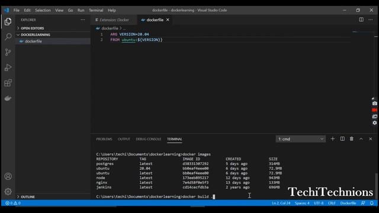Click nginx row in docker images output
Screen dimensions: 379x213
[188, 183]
